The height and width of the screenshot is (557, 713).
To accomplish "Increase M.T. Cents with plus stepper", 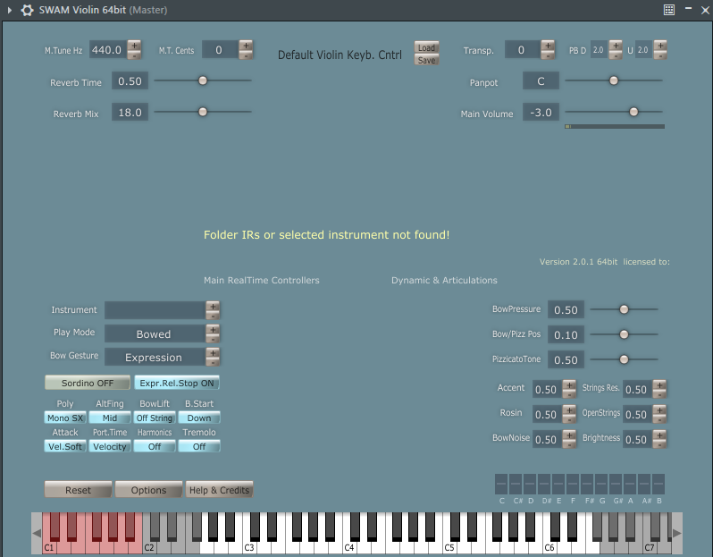I will pyautogui.click(x=246, y=46).
